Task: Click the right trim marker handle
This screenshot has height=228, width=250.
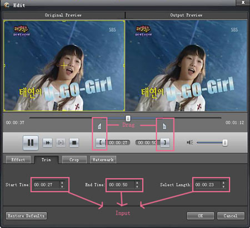Action: [x=164, y=126]
